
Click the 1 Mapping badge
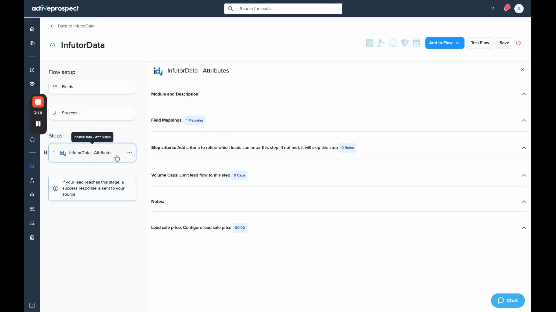pos(195,120)
